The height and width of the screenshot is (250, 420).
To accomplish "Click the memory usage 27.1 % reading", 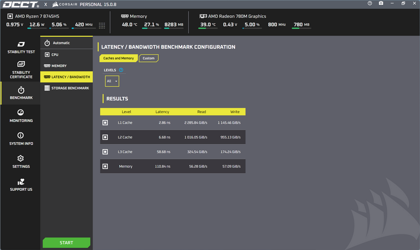I will click(x=152, y=24).
